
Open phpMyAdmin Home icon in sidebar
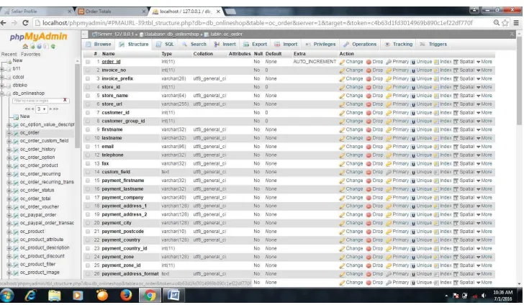tap(25, 47)
